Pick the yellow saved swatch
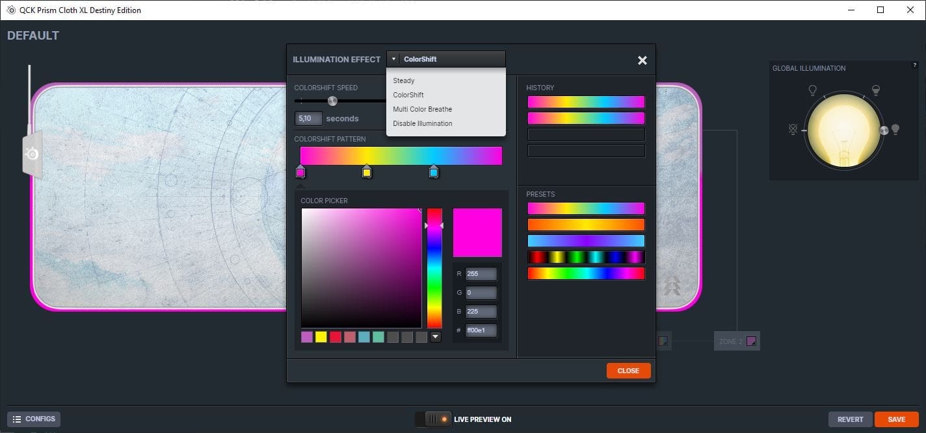The height and width of the screenshot is (433, 926). click(321, 337)
